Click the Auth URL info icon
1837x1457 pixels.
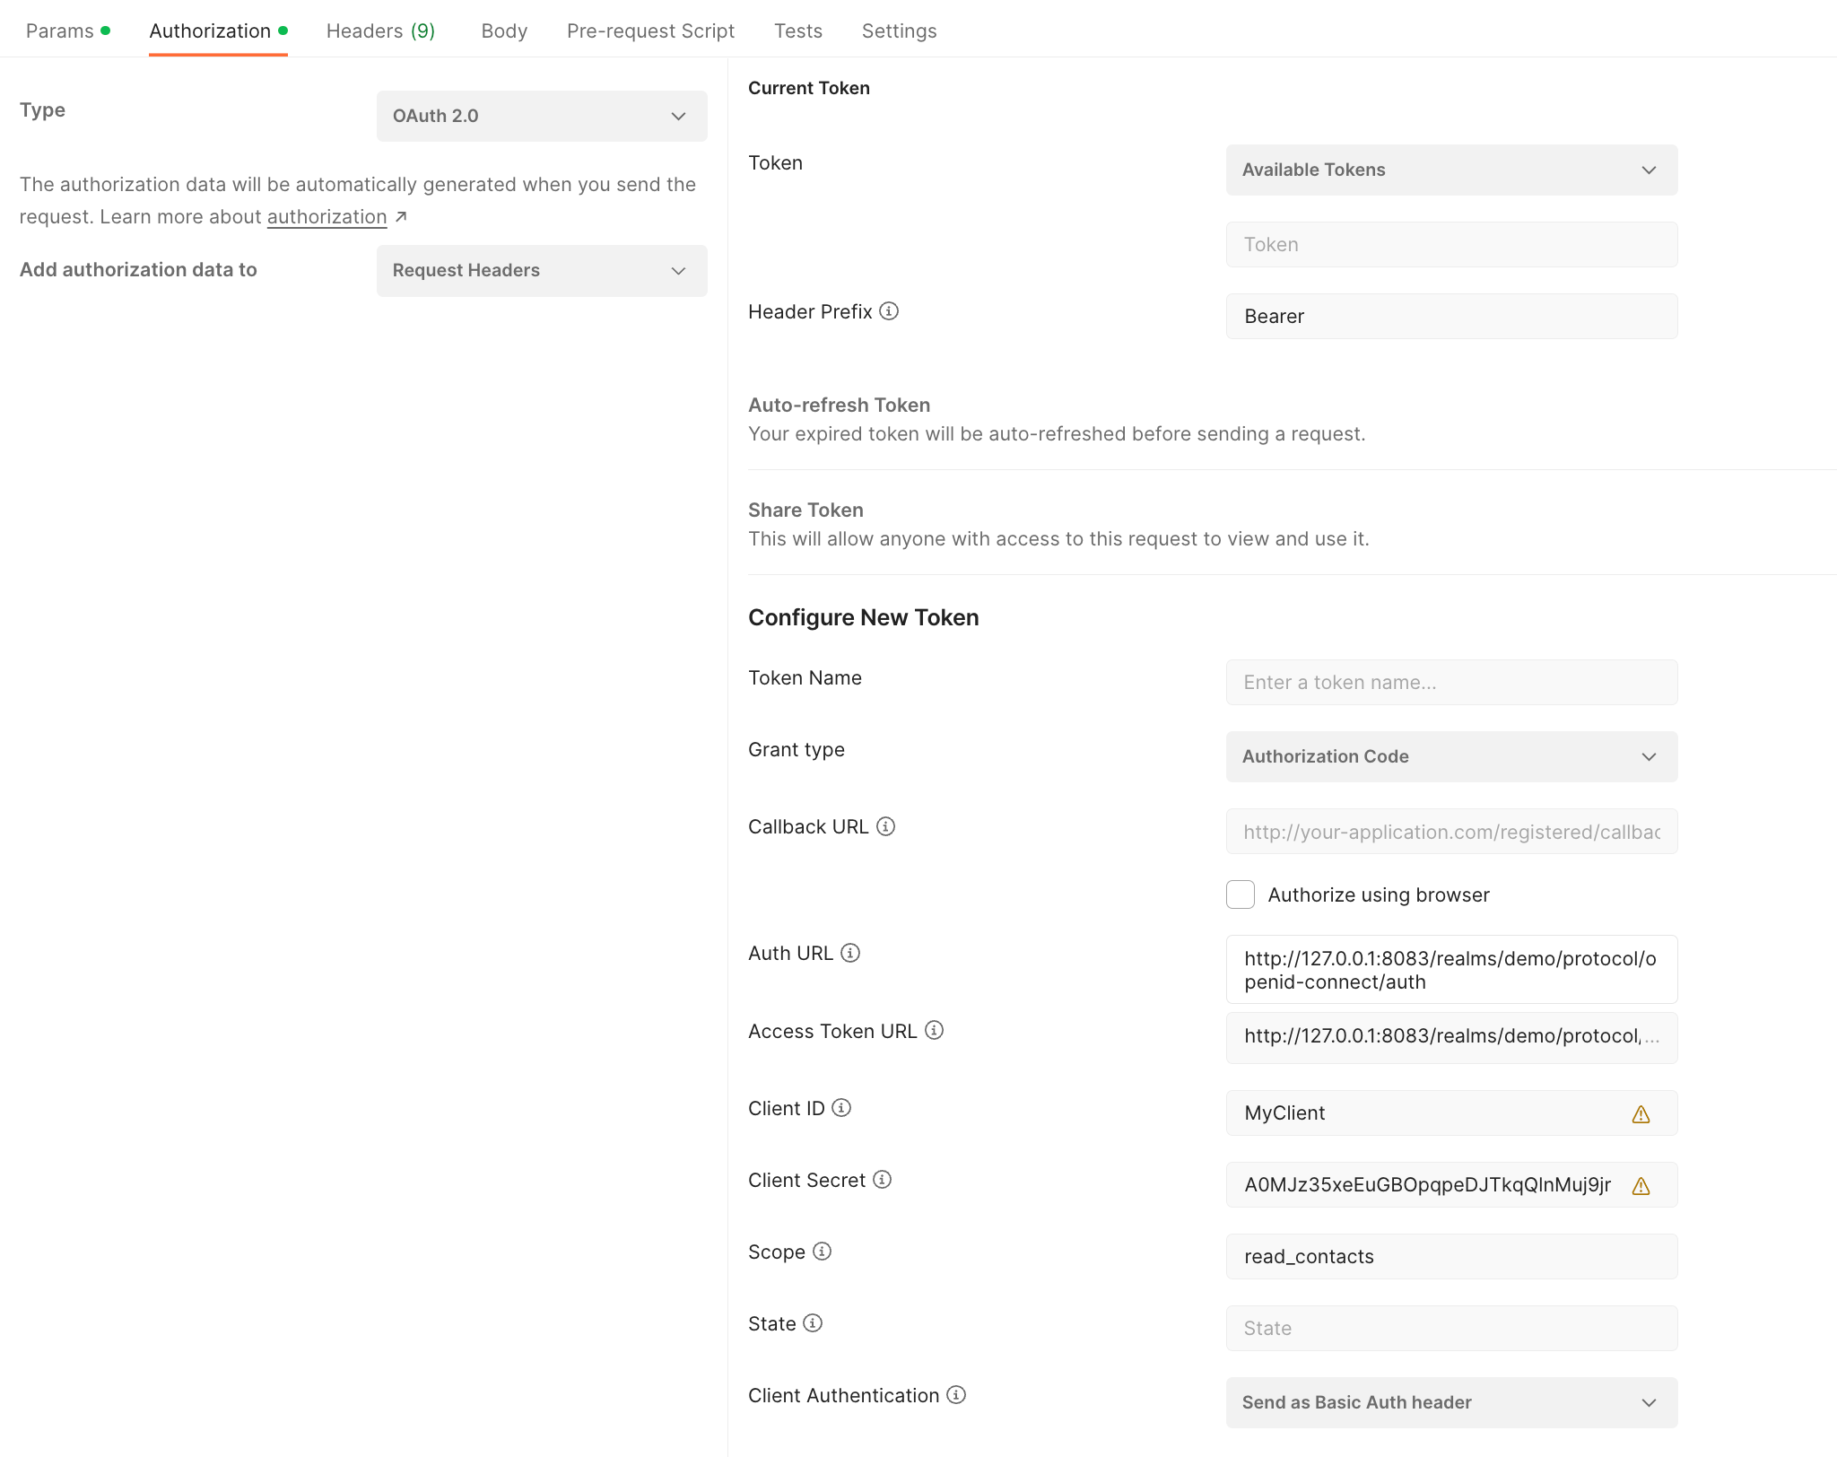[851, 953]
